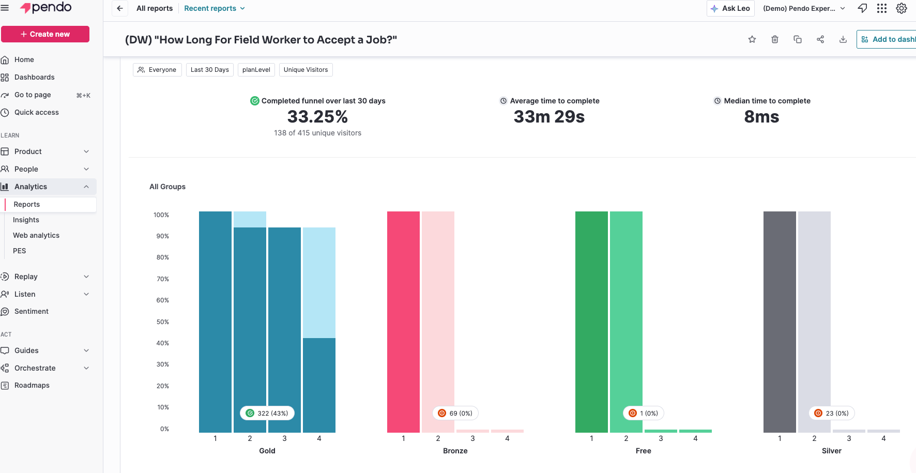
Task: Click the Pendo logo
Action: 45,8
